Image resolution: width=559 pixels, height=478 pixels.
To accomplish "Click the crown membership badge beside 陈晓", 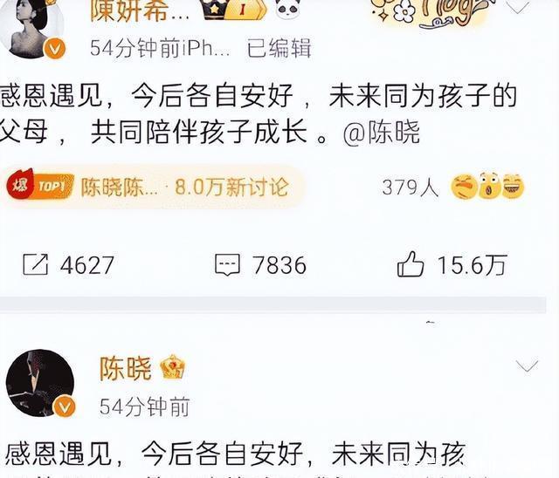I will click(x=173, y=367).
